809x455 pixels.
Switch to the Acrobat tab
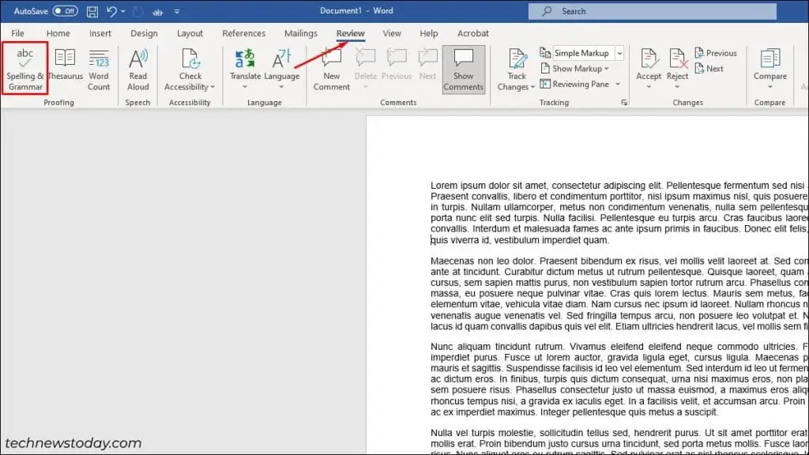(x=472, y=33)
